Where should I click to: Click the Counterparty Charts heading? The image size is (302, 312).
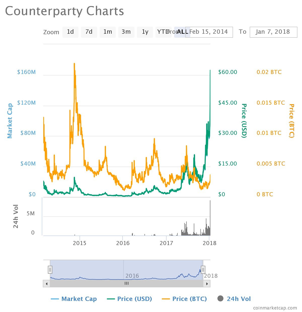coord(65,11)
